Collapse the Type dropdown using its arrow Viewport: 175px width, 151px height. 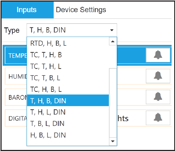112,30
